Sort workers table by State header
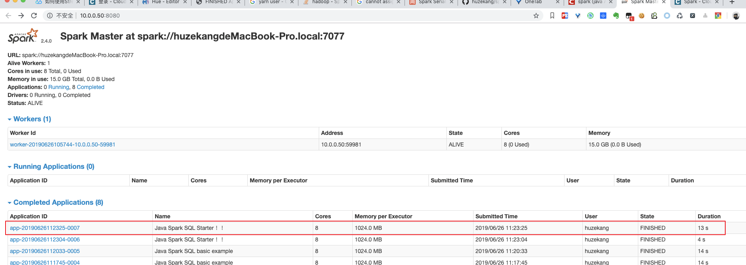This screenshot has height=265, width=746. point(456,133)
